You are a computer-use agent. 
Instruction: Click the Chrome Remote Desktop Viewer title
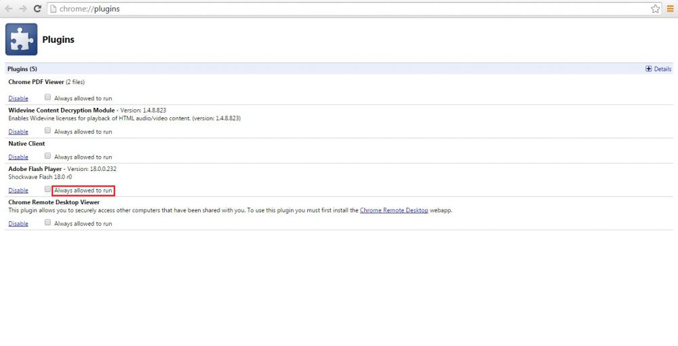(54, 202)
